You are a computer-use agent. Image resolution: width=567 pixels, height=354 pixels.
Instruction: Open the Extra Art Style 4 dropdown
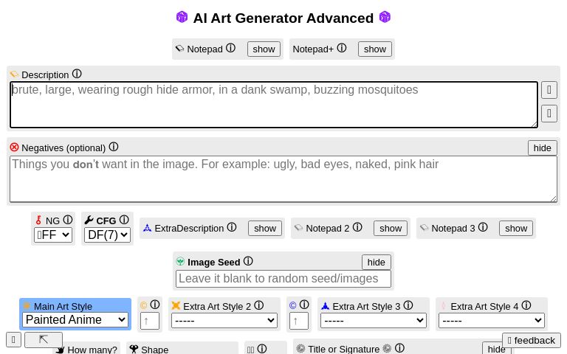click(491, 320)
